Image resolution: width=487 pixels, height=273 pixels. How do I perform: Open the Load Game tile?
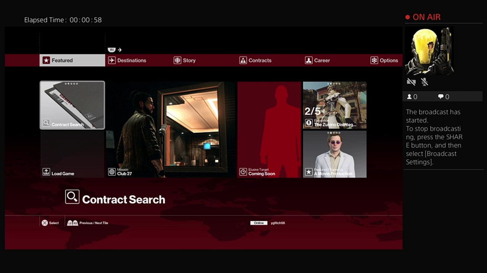pos(72,154)
